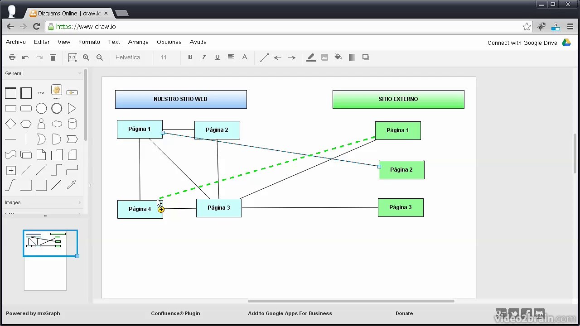This screenshot has height=326, width=580.
Task: Toggle underline formatting
Action: [217, 57]
